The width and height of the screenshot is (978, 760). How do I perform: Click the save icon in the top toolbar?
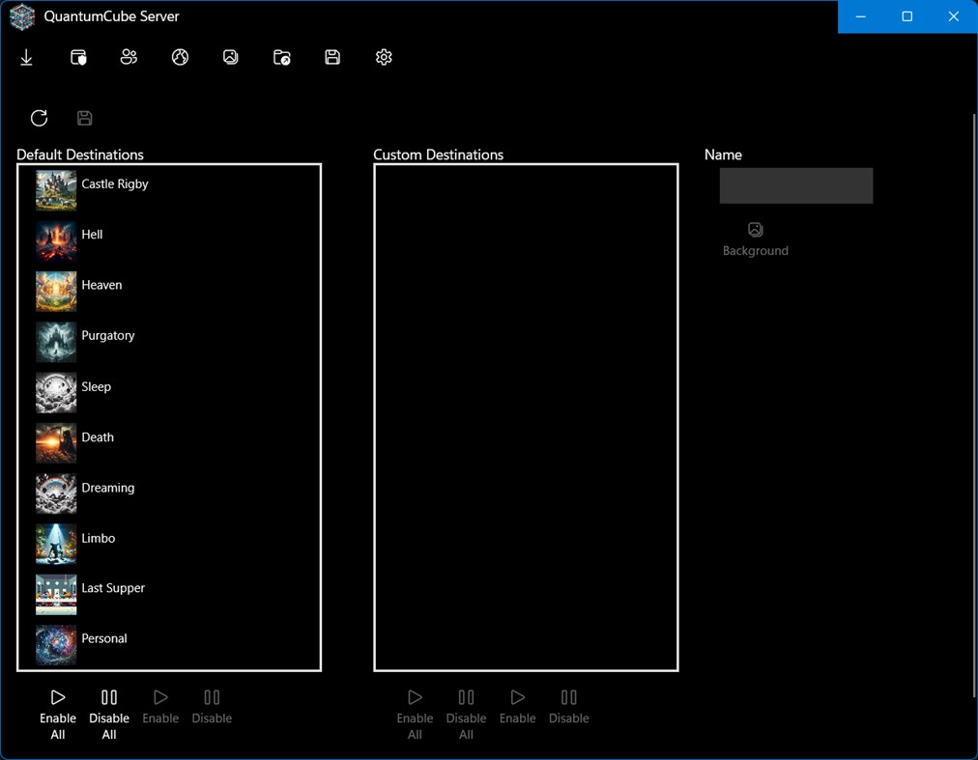[331, 57]
